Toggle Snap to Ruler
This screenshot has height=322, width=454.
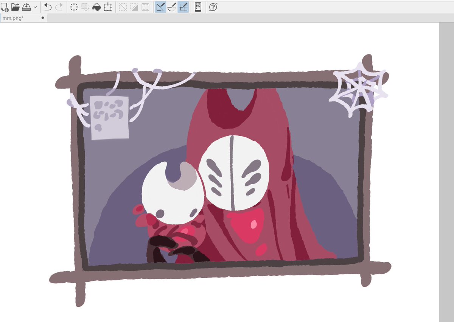pyautogui.click(x=160, y=7)
